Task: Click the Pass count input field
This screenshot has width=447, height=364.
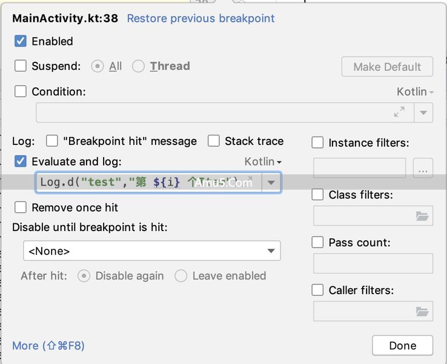Action: 373,263
